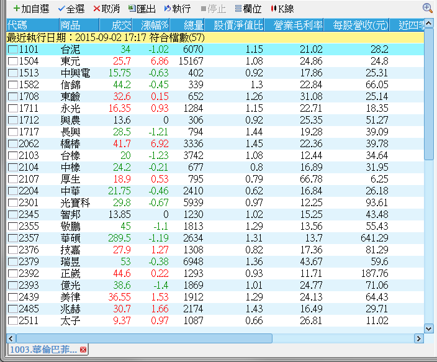
Task: Click revenue per share 187.76 value
Action: [x=374, y=274]
